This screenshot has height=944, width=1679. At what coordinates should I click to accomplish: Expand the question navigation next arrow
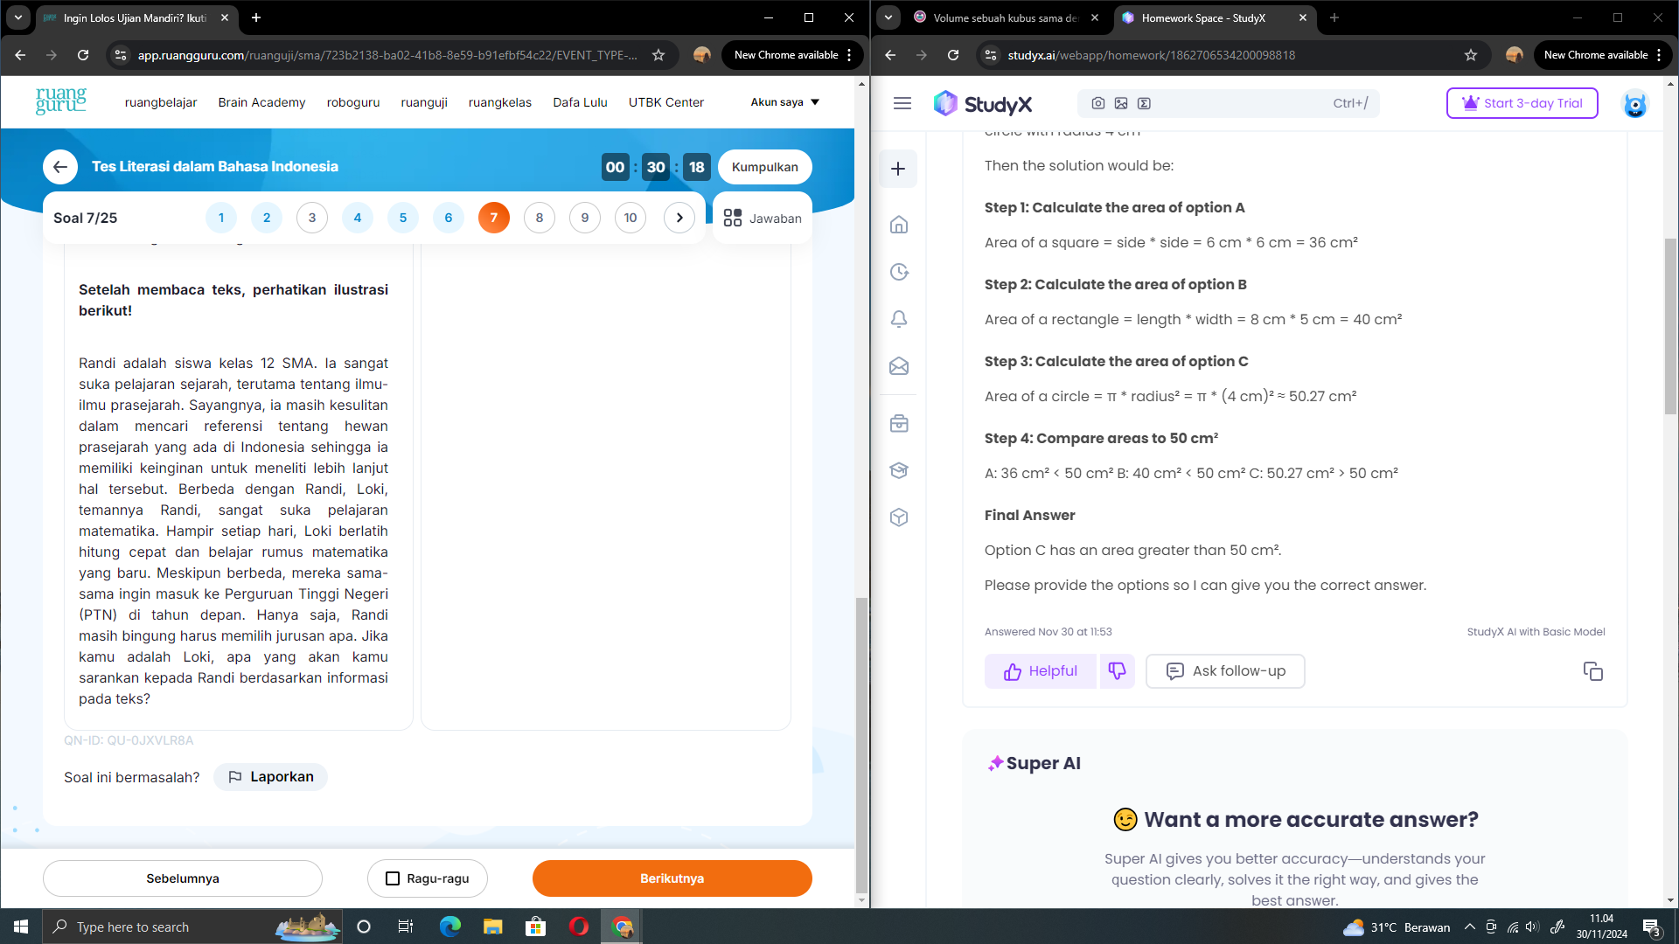pos(679,218)
